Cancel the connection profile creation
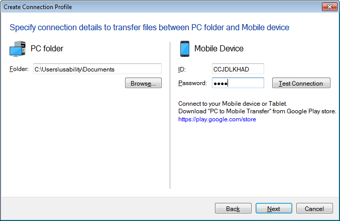340x221 pixels. click(x=314, y=208)
